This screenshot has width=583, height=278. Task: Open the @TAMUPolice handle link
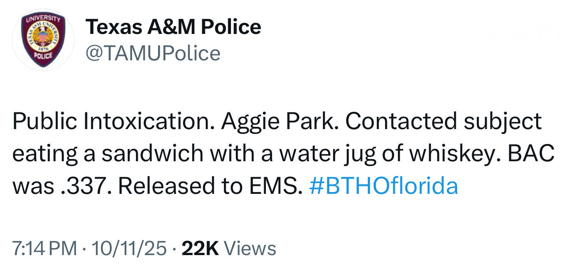tap(153, 53)
